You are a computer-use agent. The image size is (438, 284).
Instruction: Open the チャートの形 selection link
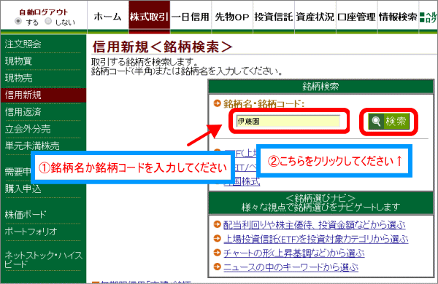click(294, 253)
